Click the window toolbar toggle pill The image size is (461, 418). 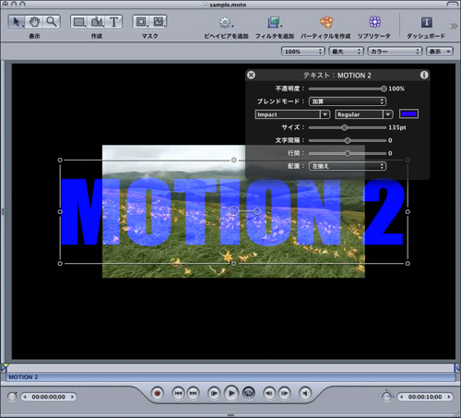[452, 5]
